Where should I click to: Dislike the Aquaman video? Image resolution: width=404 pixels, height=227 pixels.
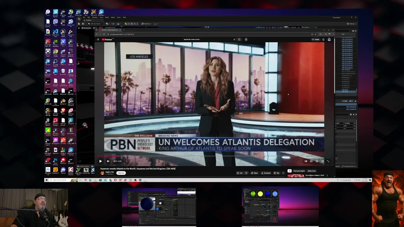click(x=246, y=173)
